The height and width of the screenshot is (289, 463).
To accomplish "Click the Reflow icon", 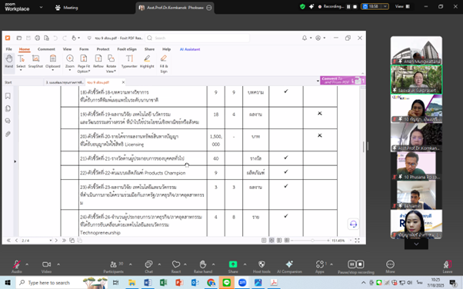I will [98, 61].
